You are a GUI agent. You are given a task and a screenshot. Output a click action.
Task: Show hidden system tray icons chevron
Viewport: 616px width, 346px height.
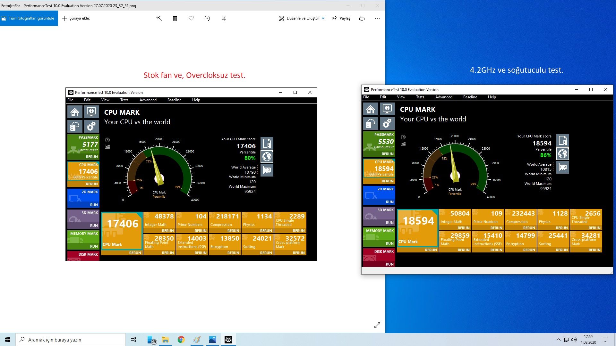(x=558, y=340)
